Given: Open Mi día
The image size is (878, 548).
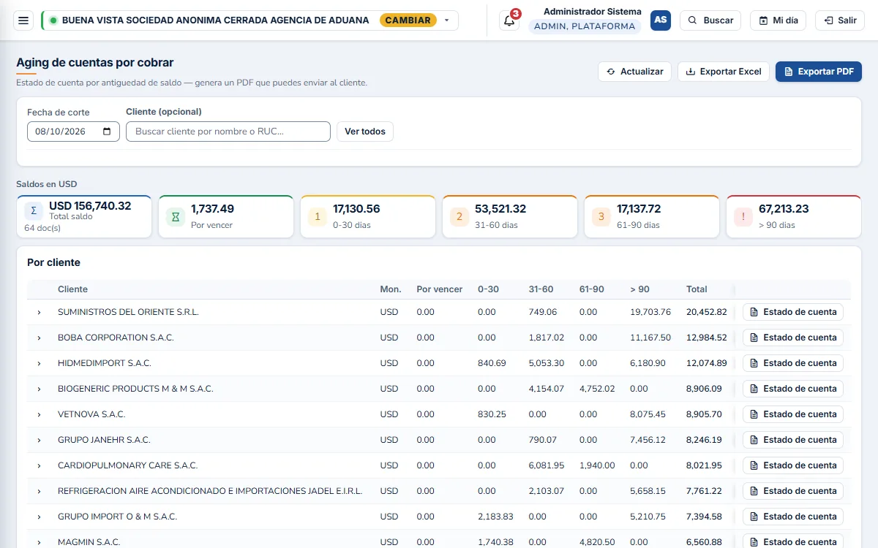Looking at the screenshot, I should pos(778,20).
